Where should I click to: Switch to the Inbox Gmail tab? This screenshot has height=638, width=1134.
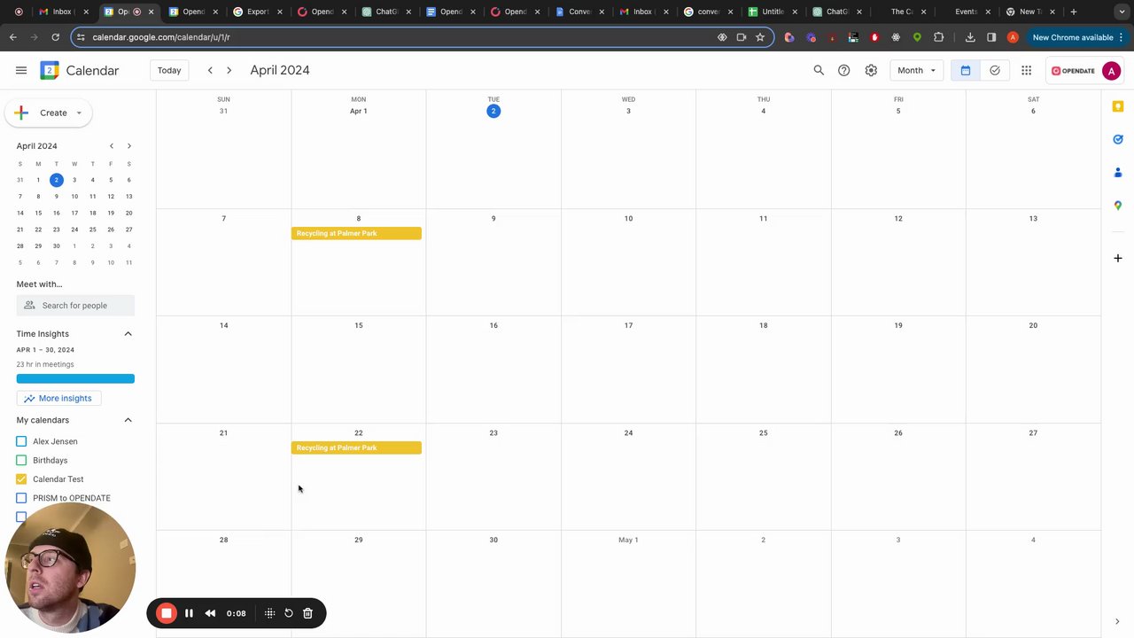(x=57, y=12)
